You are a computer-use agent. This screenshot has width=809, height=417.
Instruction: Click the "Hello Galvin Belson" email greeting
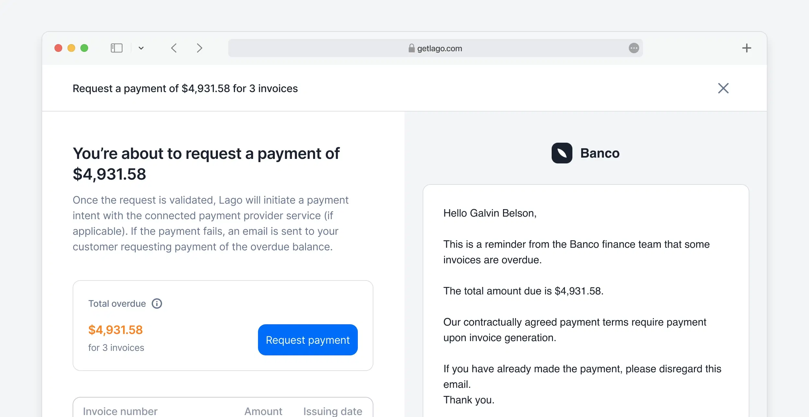[490, 213]
